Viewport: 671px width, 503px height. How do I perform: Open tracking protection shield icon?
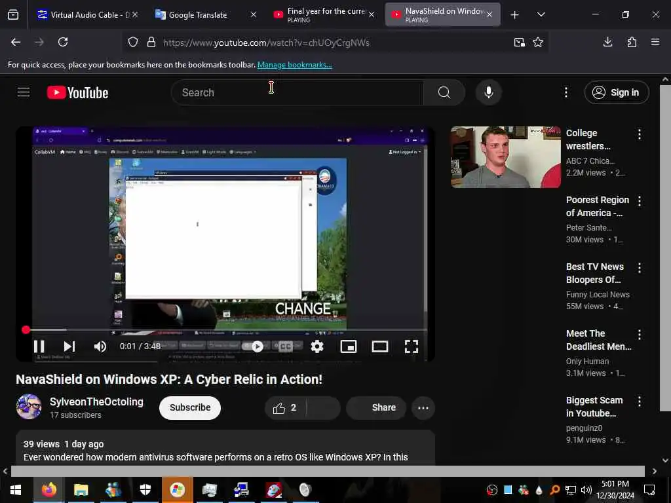133,43
